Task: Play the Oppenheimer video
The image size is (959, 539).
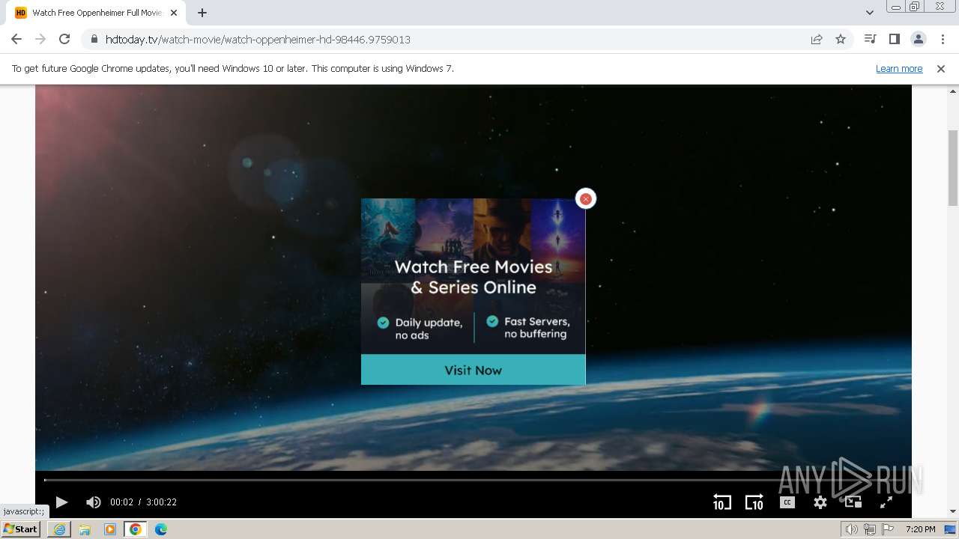Action: [62, 502]
